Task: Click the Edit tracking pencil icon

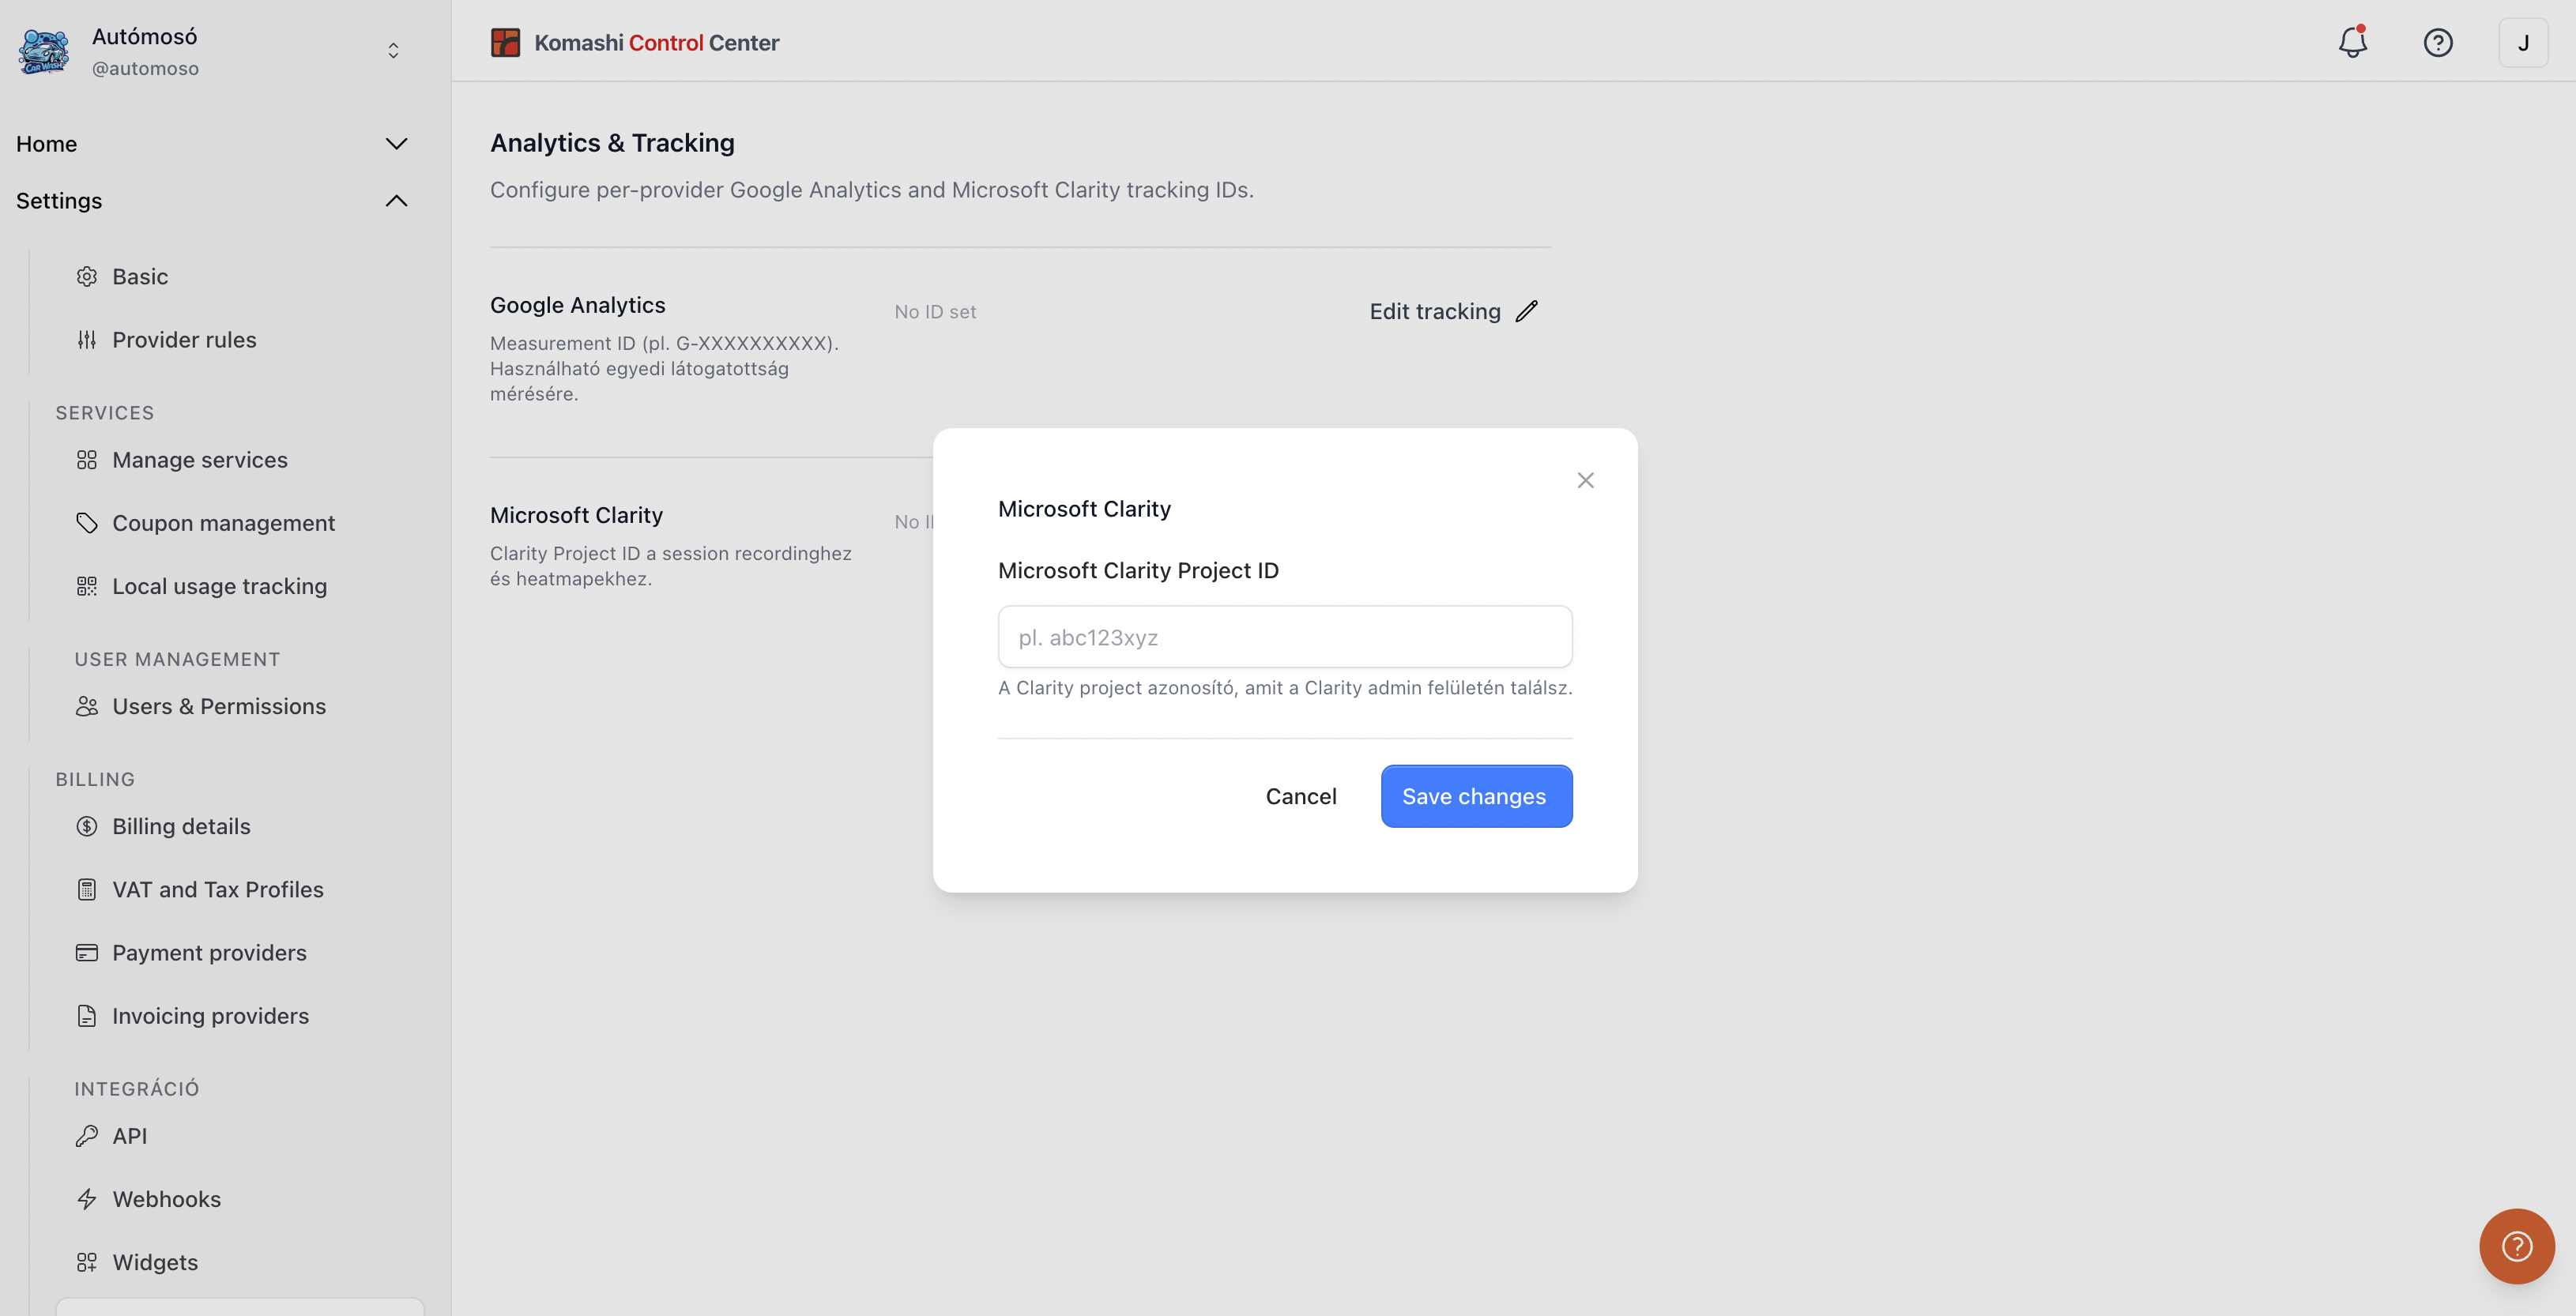Action: (1526, 311)
